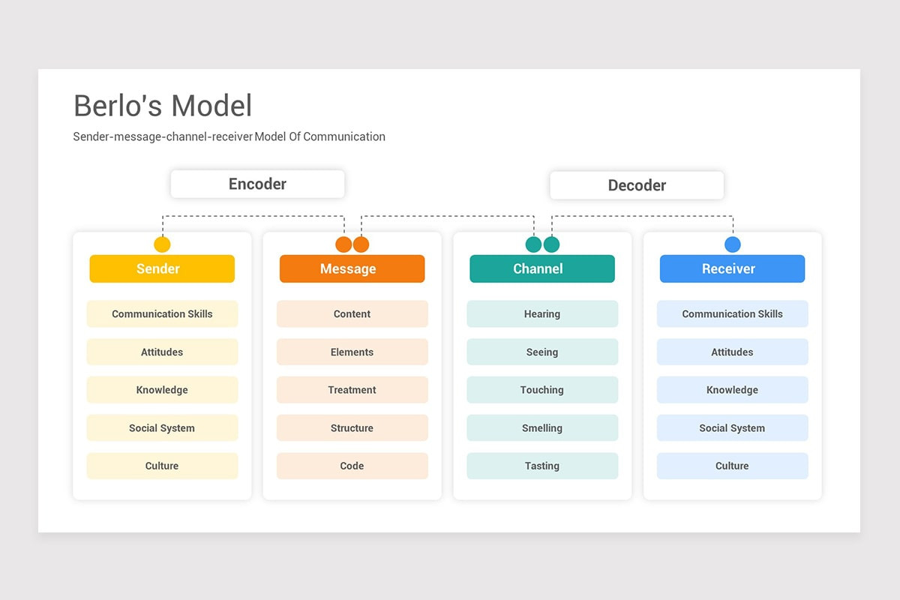
Task: Choose "Seeing" in the Channel column
Action: coord(542,352)
